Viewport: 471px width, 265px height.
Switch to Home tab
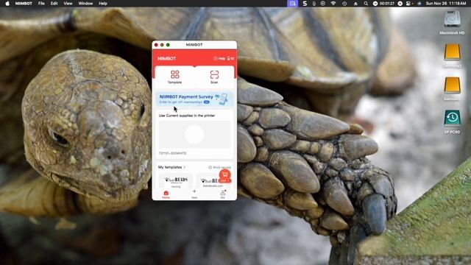click(x=166, y=194)
